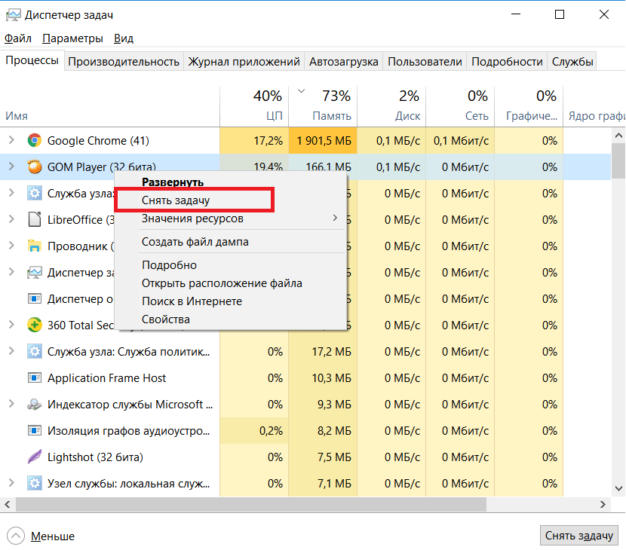
Task: Click the 0,2% CPU cell
Action: [x=254, y=431]
